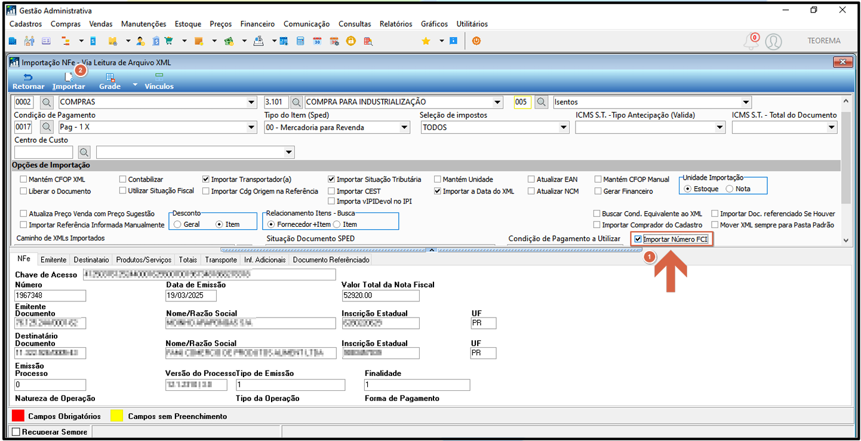This screenshot has height=441, width=861.
Task: Click the user avatar icon beside TEOREMA
Action: [x=774, y=41]
